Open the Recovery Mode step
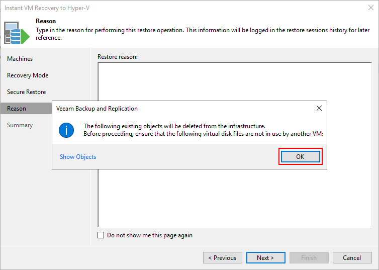The height and width of the screenshot is (270, 379). coord(28,75)
